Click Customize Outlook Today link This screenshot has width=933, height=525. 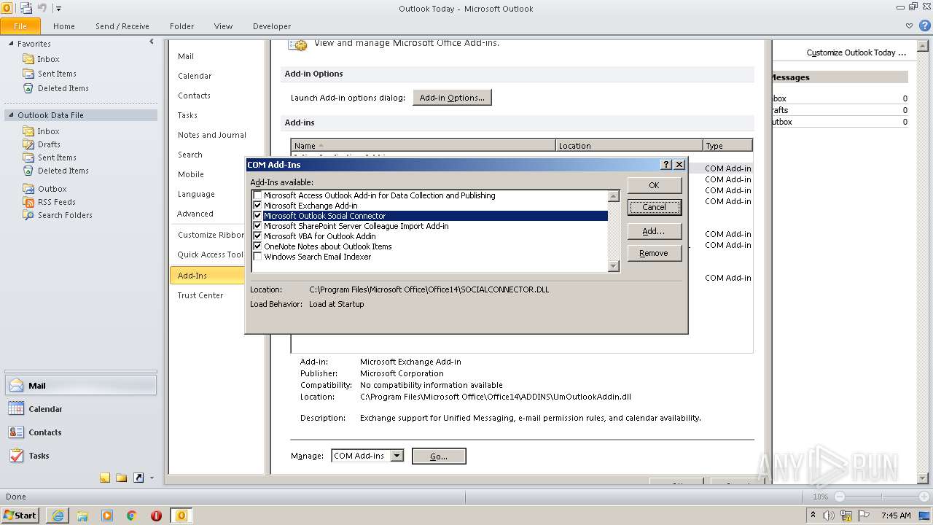[856, 52]
